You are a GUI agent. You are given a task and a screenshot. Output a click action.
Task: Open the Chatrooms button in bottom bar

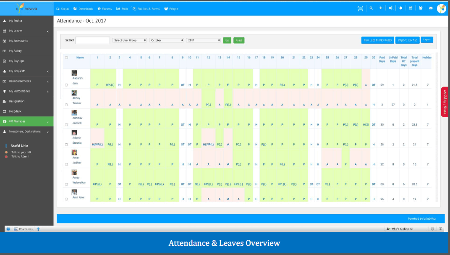[23, 229]
